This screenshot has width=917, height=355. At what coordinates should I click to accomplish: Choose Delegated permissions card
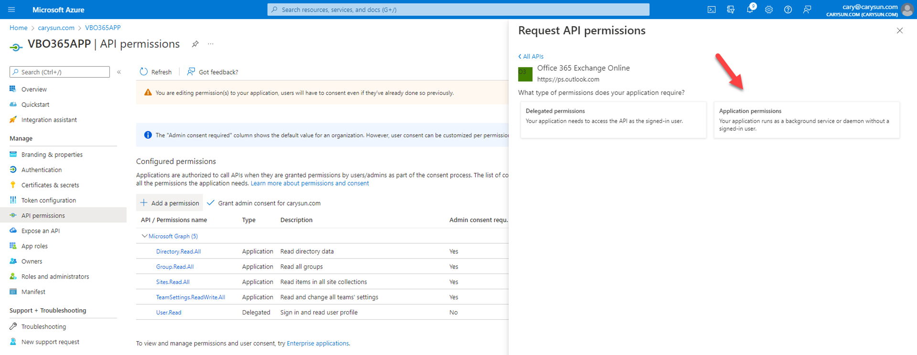[x=613, y=120]
